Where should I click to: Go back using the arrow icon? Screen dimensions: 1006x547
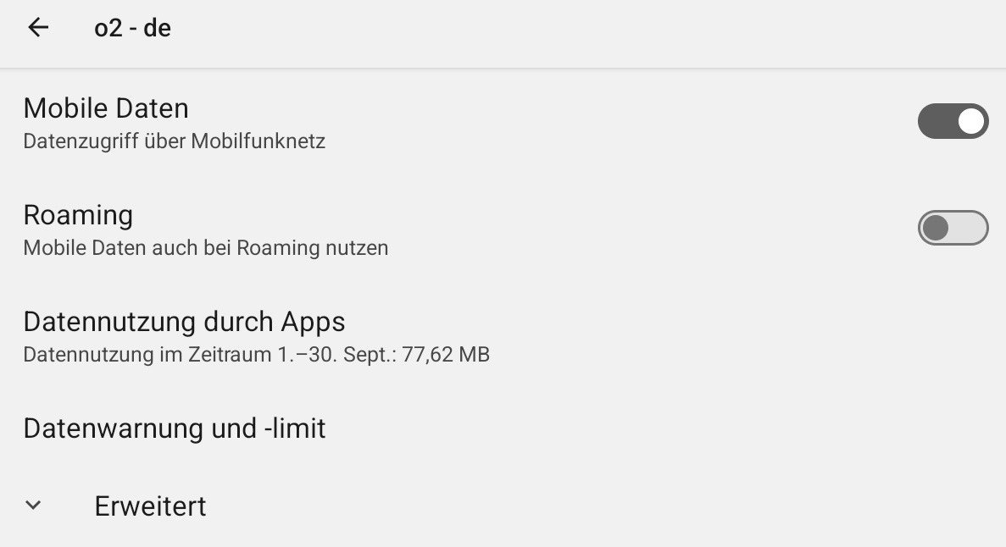pyautogui.click(x=38, y=27)
